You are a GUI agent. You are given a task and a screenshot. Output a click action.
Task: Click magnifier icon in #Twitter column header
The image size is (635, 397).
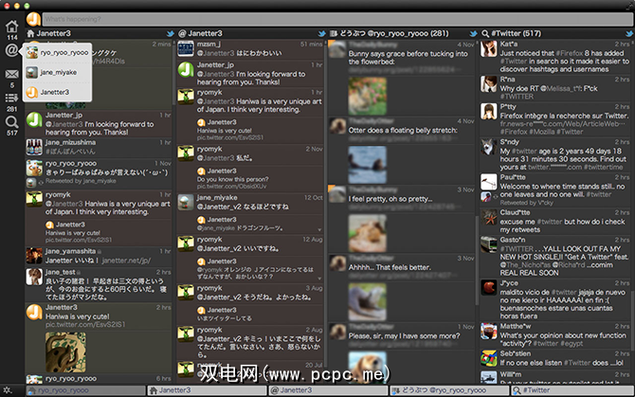pos(484,33)
